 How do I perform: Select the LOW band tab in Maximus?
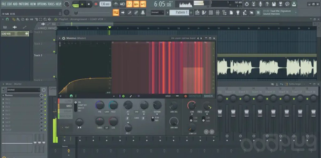[x=65, y=101]
